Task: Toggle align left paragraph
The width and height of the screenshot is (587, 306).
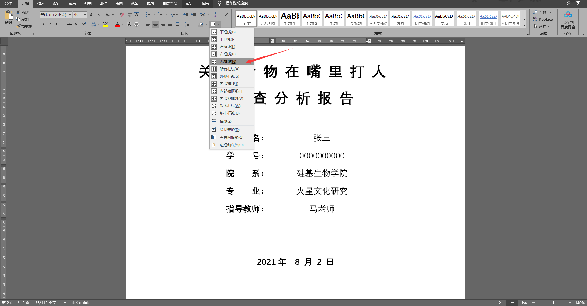Action: 148,24
